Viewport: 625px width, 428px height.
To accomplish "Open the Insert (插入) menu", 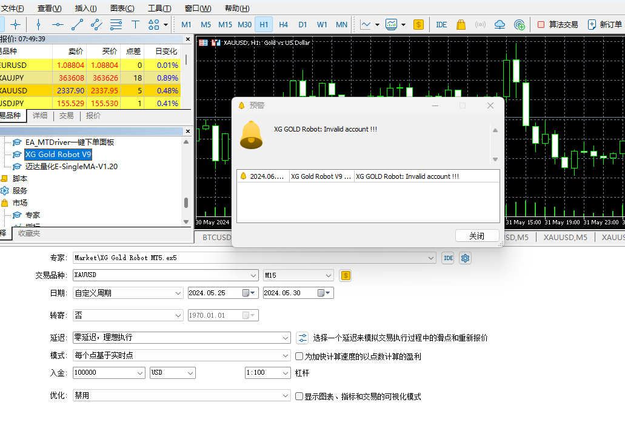I will coord(85,8).
